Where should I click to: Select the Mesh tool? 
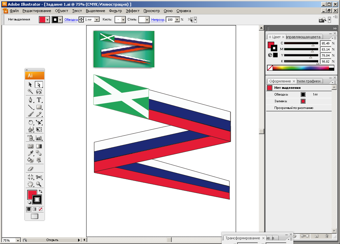pyautogui.click(x=31, y=146)
